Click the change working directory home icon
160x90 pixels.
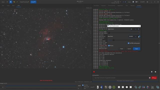coord(11,2)
